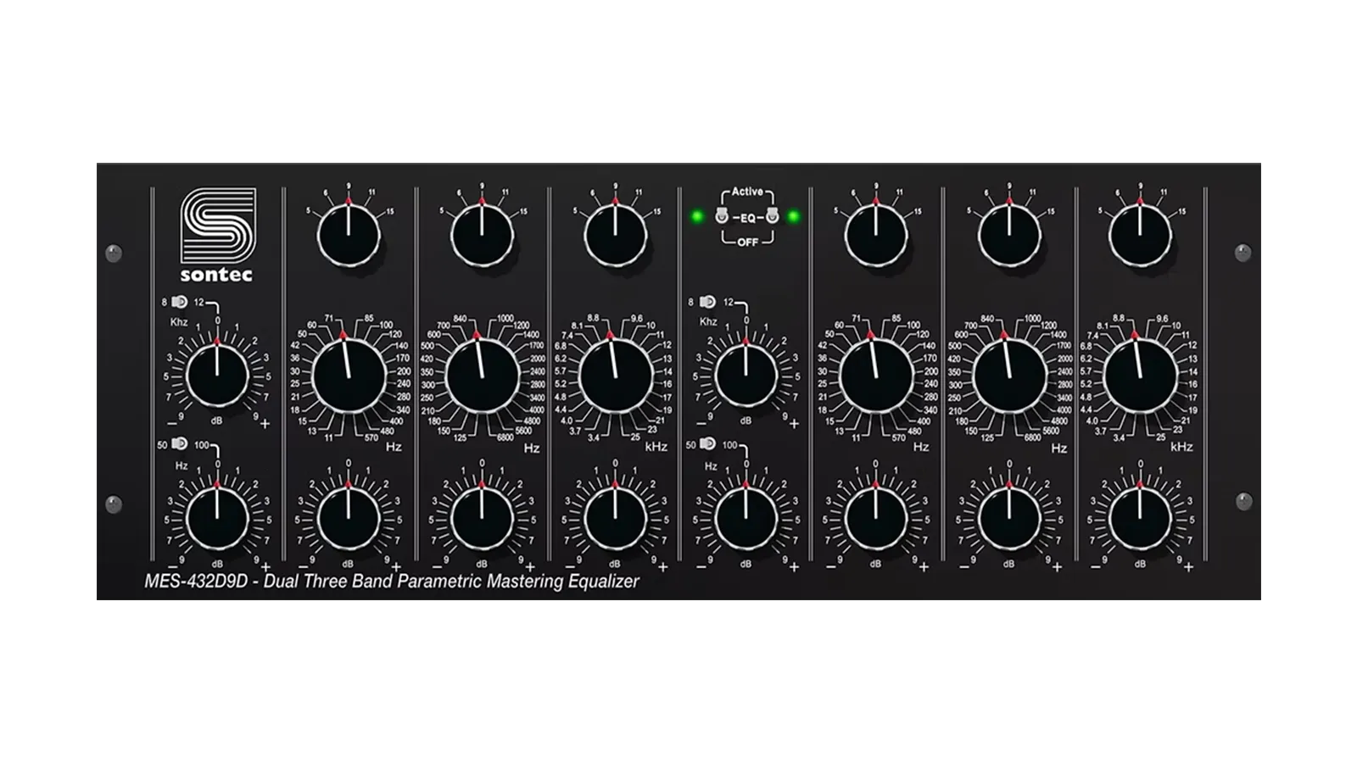Click left channel low band bandwidth knob
The height and width of the screenshot is (763, 1357).
click(x=349, y=234)
